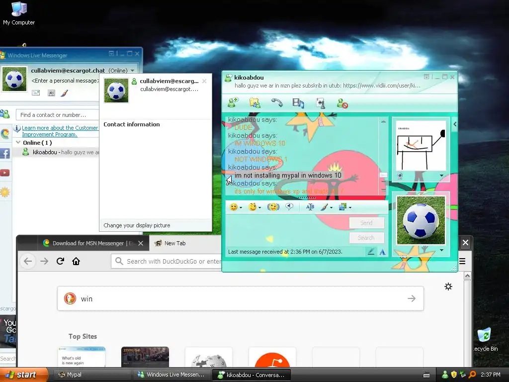Open the share files icon in conversation
509x382 pixels.
coord(255,103)
